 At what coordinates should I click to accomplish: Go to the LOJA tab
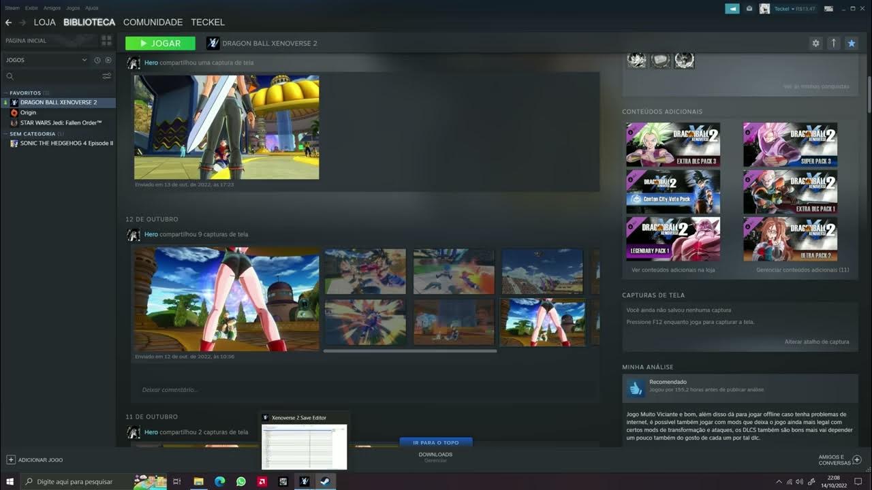pos(44,22)
